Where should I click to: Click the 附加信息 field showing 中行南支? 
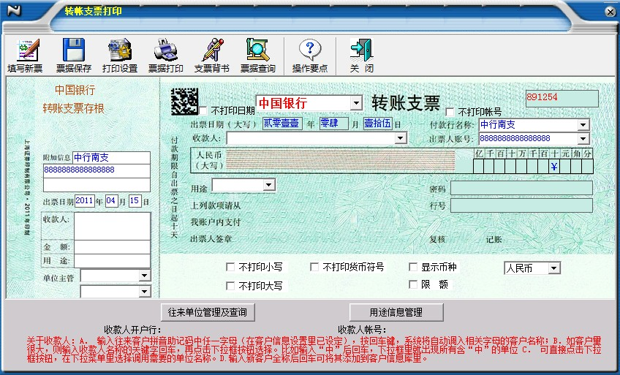[112, 158]
